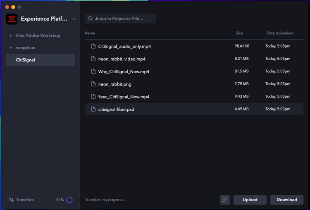Click the 91% circular progress indicator

point(69,200)
